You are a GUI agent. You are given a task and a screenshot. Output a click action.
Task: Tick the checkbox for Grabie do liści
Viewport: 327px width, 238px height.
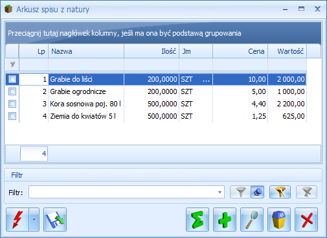tap(12, 79)
